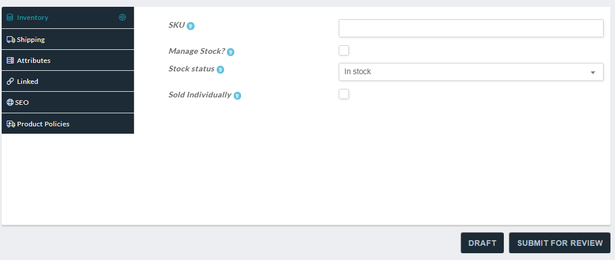The image size is (615, 260).
Task: Click the SKU help tooltip icon
Action: coord(191,26)
